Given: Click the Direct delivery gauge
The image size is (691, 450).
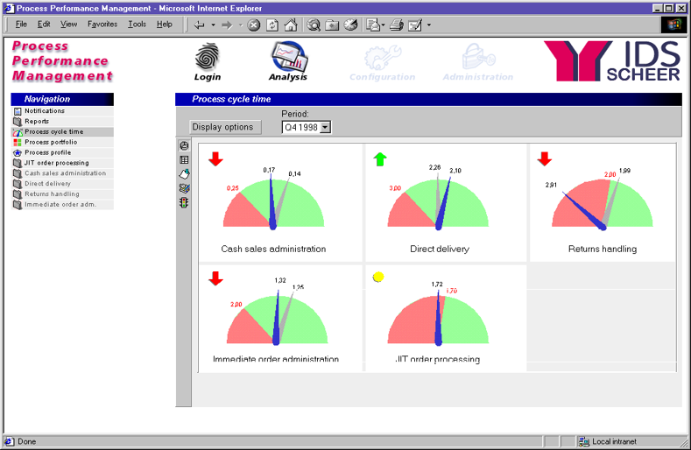Looking at the screenshot, I should [438, 203].
